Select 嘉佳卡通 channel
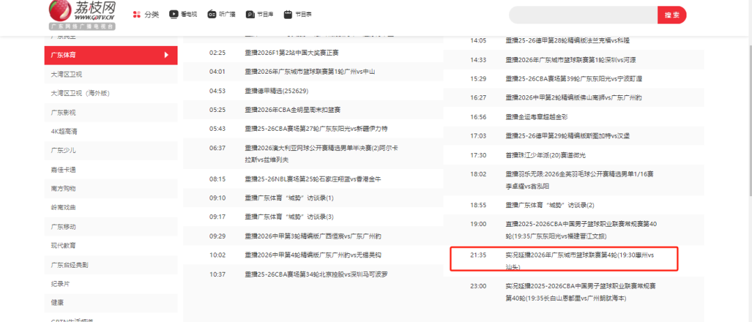The width and height of the screenshot is (752, 322). tap(111, 169)
